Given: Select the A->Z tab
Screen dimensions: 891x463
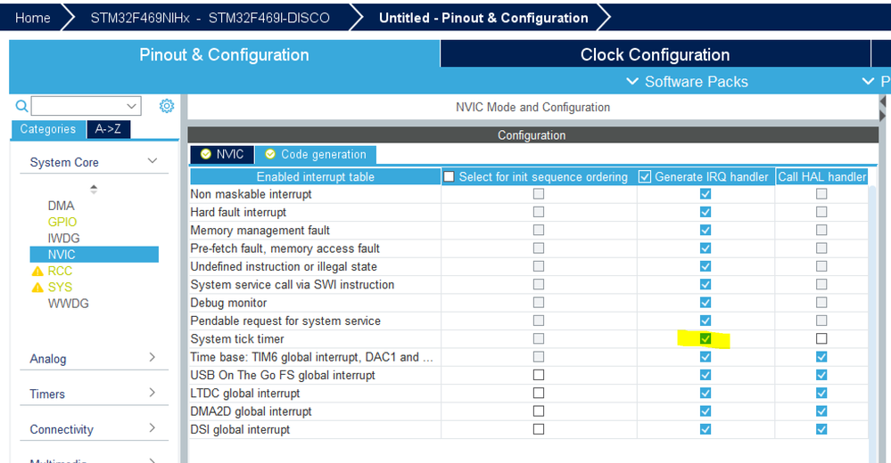Looking at the screenshot, I should point(108,129).
